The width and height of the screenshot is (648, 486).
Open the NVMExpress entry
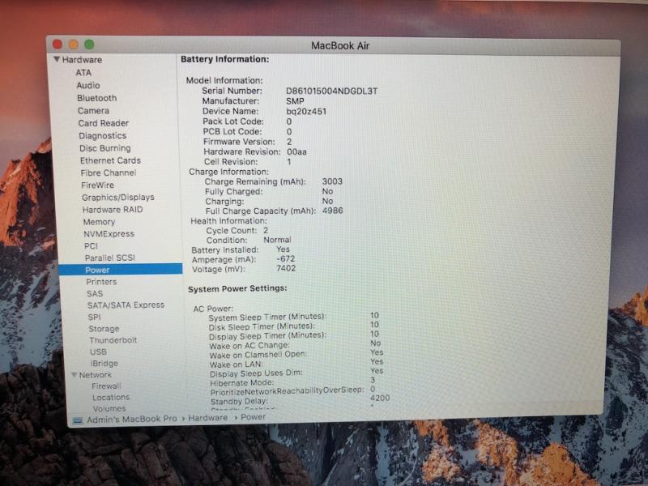tap(109, 234)
